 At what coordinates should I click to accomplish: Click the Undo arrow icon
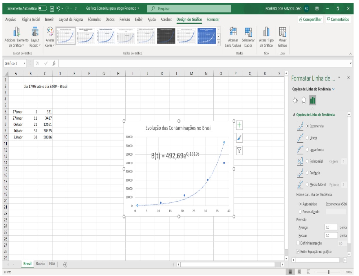click(x=58, y=9)
